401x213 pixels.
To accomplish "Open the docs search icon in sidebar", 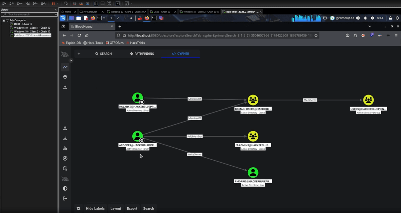I will point(65,168).
